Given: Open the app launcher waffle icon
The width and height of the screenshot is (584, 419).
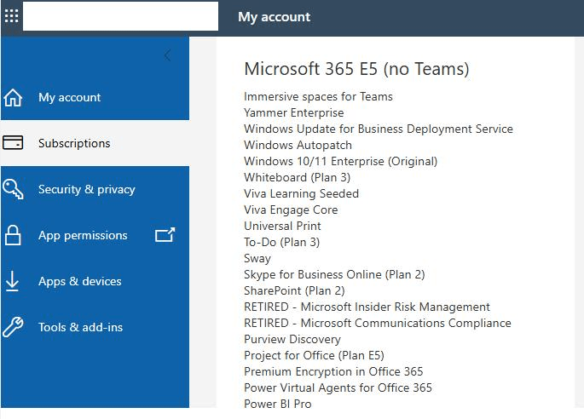Looking at the screenshot, I should [x=11, y=16].
